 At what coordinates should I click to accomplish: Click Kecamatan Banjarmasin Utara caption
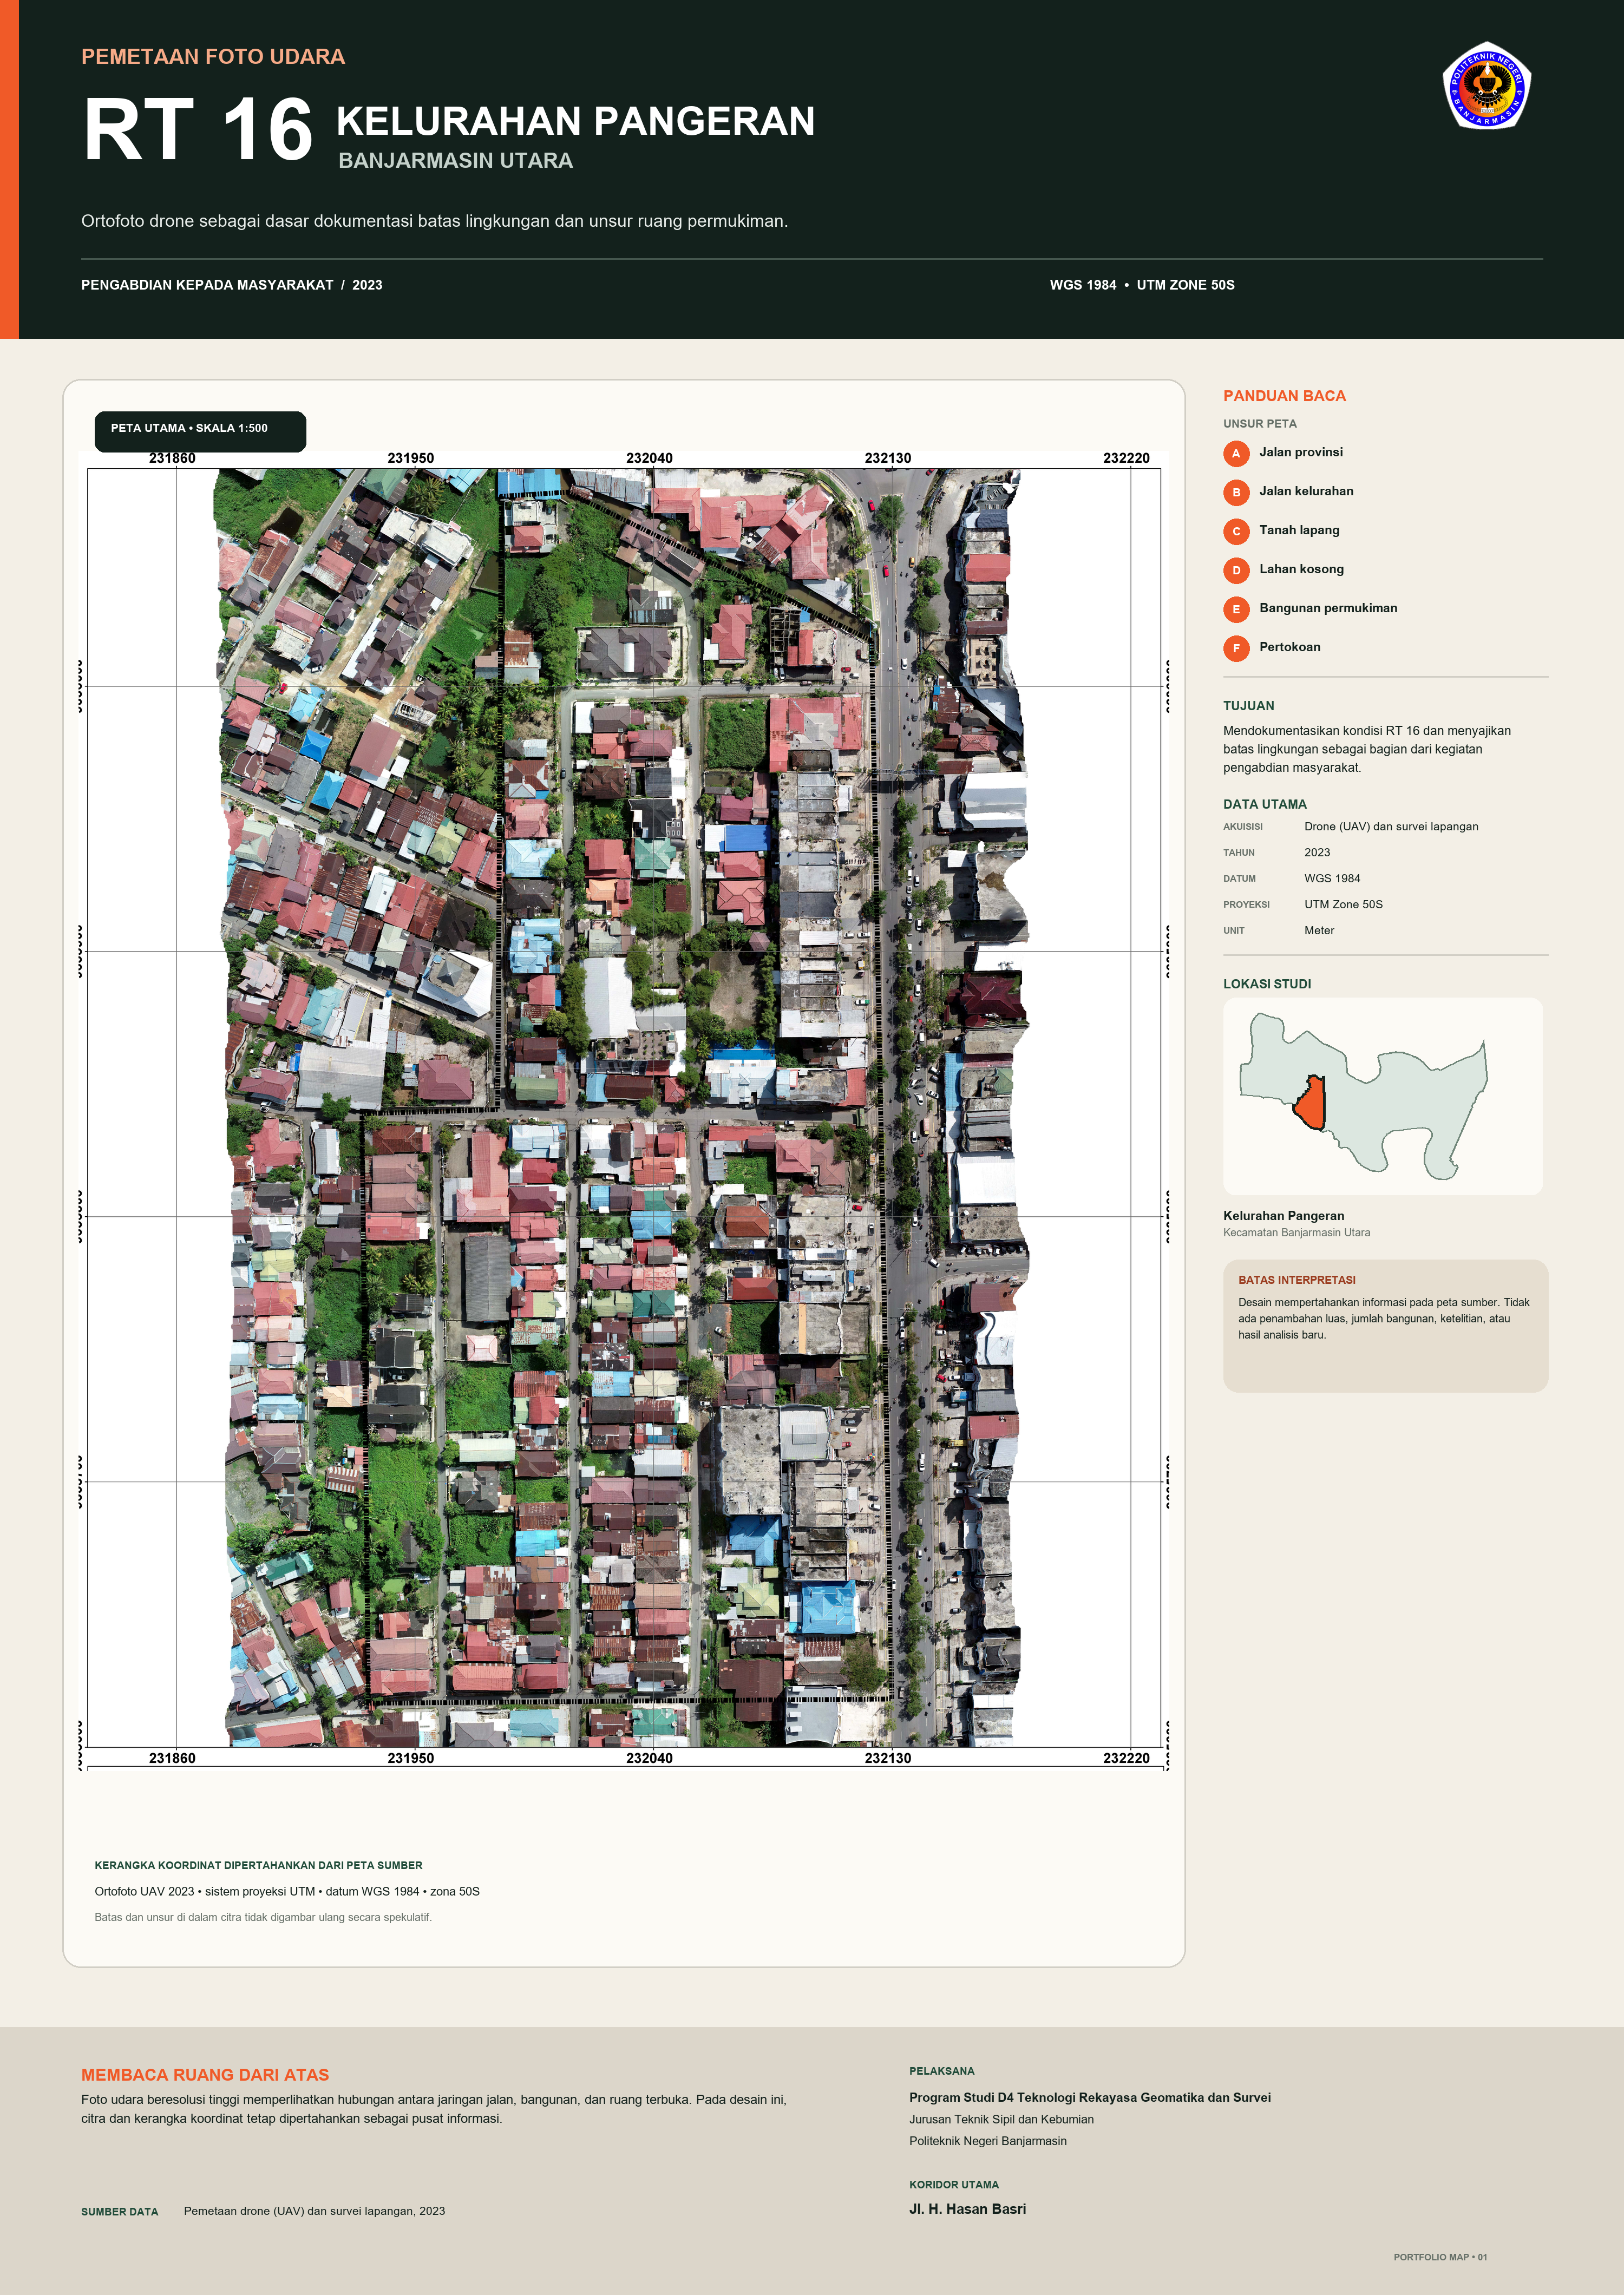[x=1297, y=1233]
